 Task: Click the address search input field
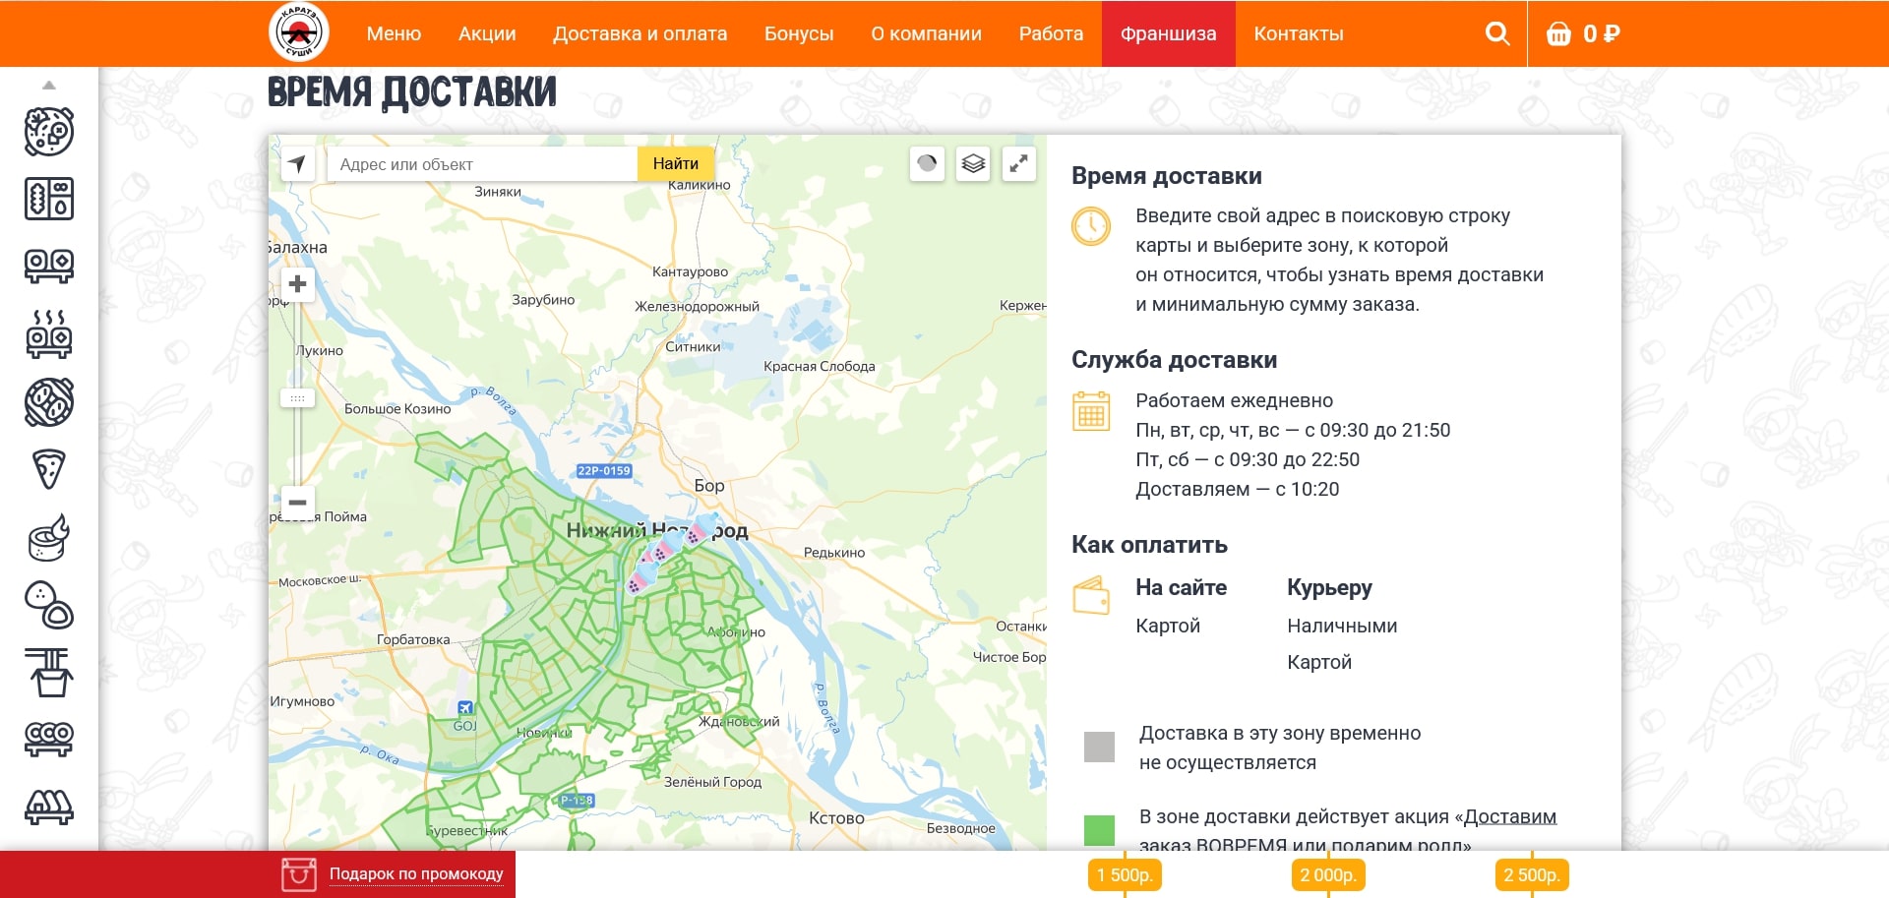(482, 163)
